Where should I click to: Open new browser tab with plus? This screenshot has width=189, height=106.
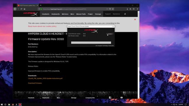(41, 5)
